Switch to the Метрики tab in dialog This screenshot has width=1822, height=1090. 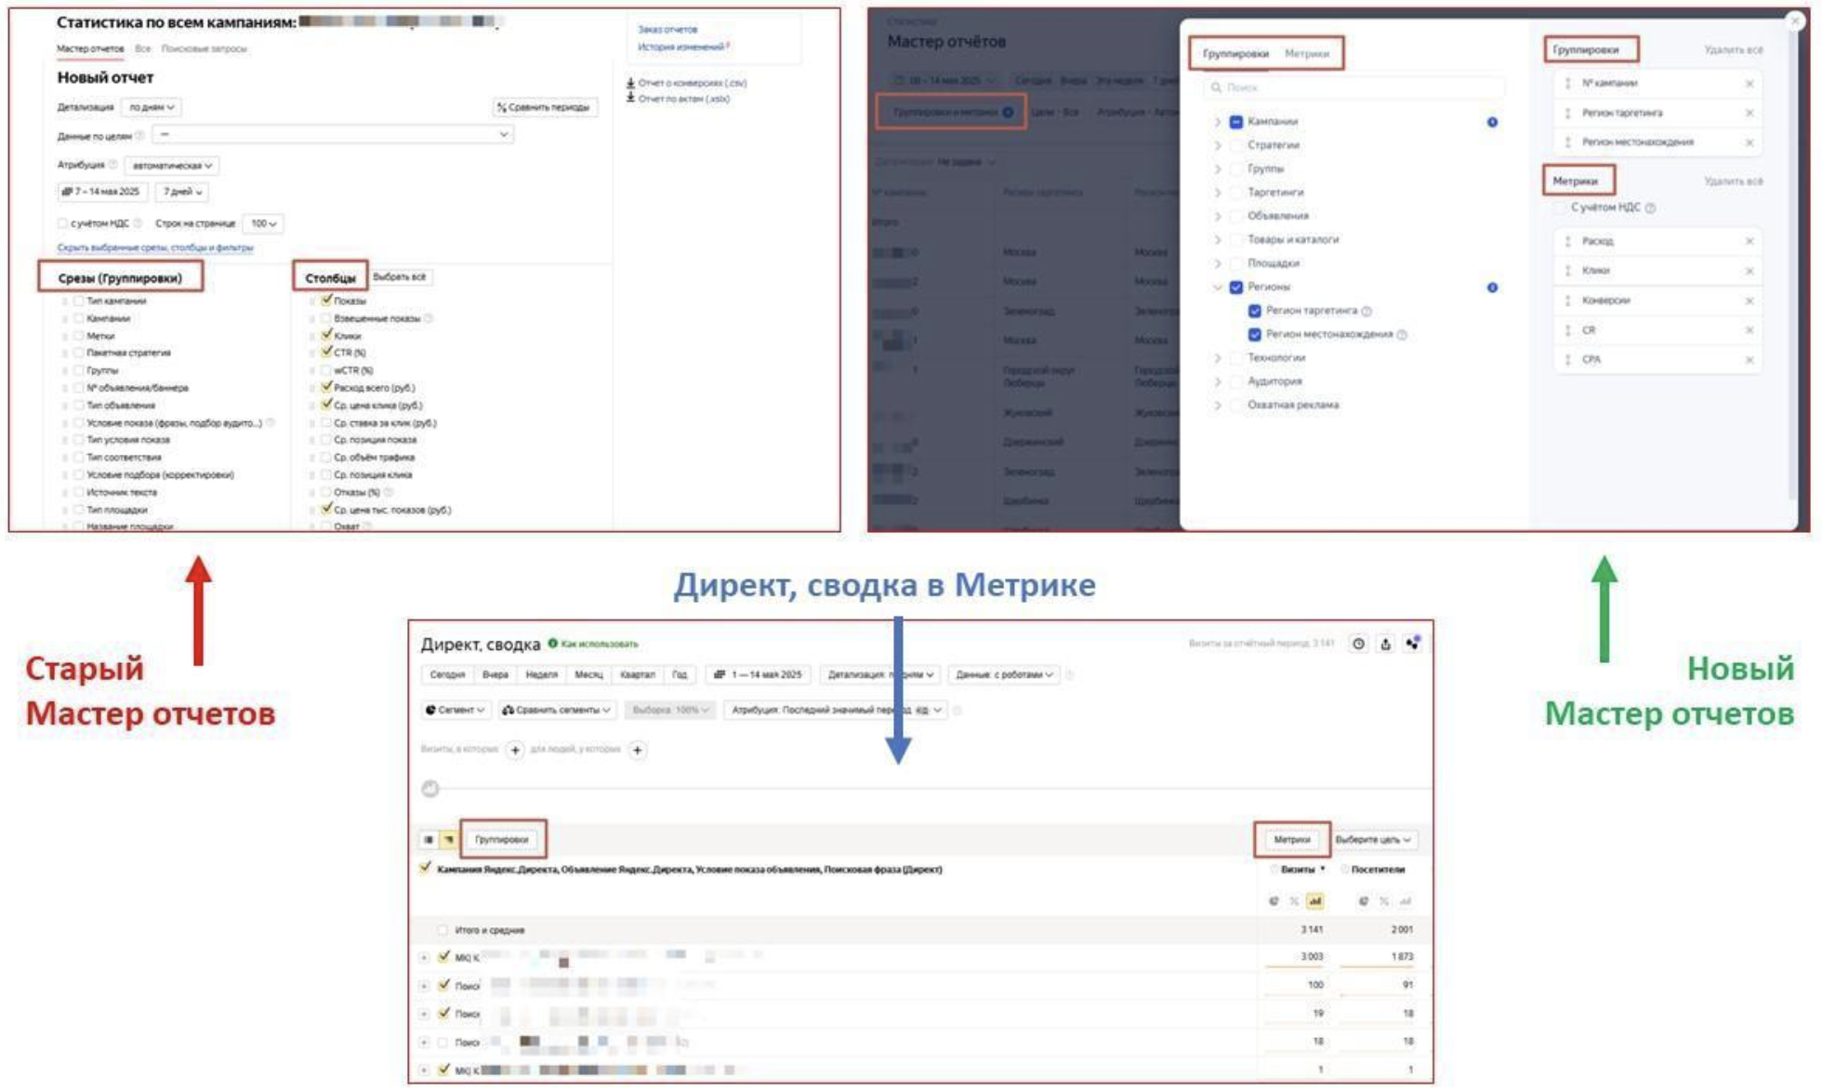pos(1306,54)
